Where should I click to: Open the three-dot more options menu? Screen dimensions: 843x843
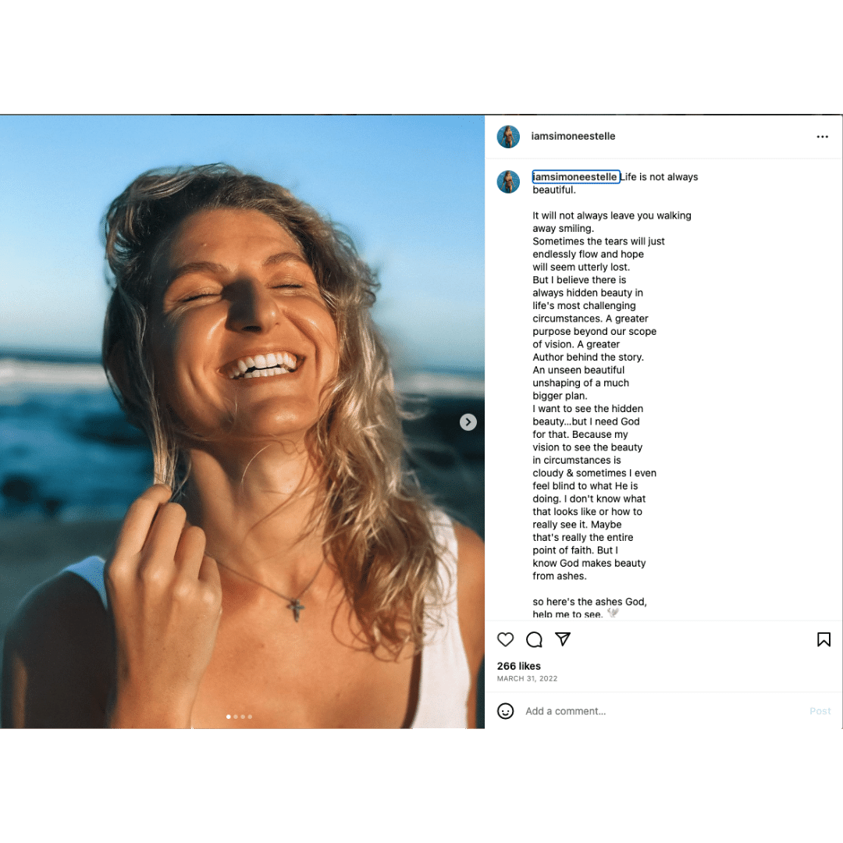pyautogui.click(x=822, y=137)
